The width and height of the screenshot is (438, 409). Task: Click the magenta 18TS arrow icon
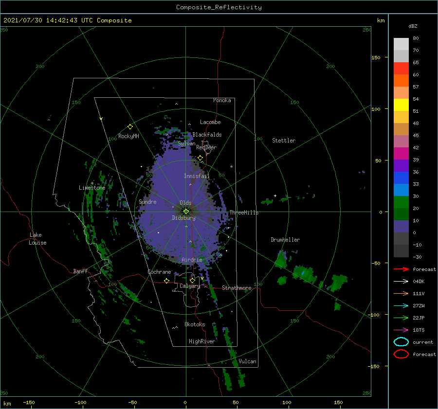tap(401, 330)
